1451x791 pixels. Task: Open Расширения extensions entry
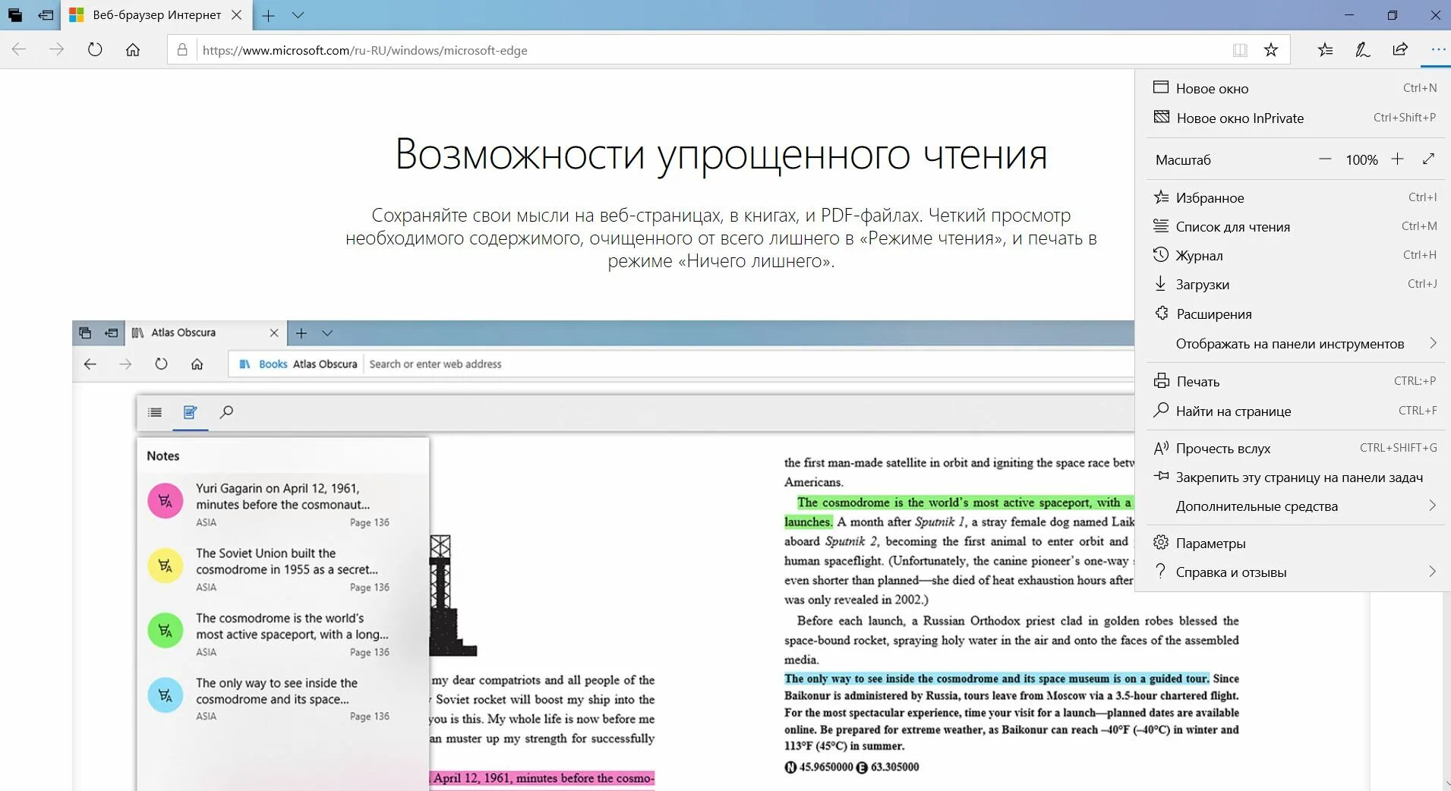pyautogui.click(x=1294, y=314)
